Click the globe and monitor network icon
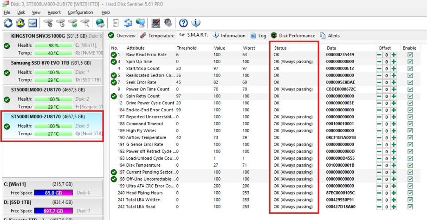 coord(140,23)
